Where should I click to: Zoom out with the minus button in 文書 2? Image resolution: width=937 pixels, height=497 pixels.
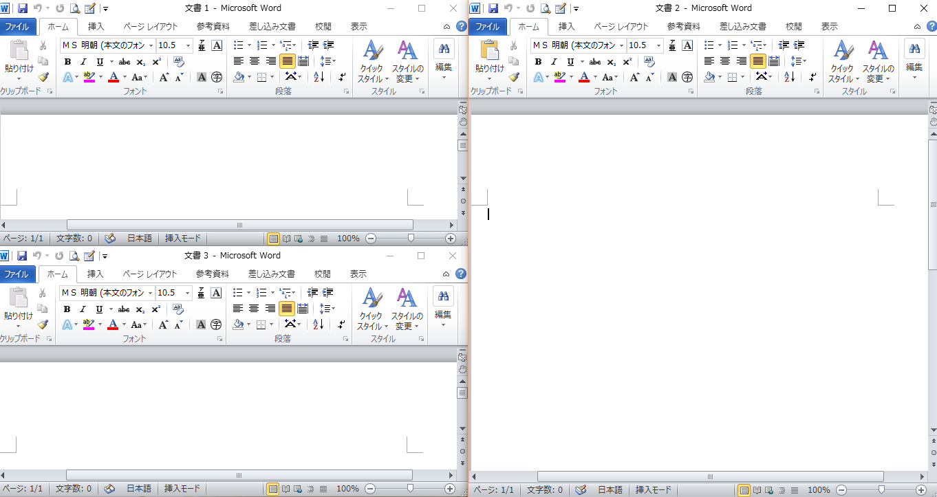[841, 490]
